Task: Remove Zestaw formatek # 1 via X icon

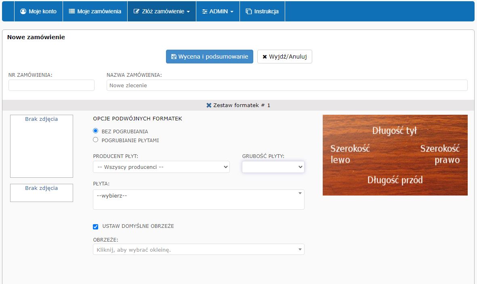Action: pyautogui.click(x=209, y=105)
